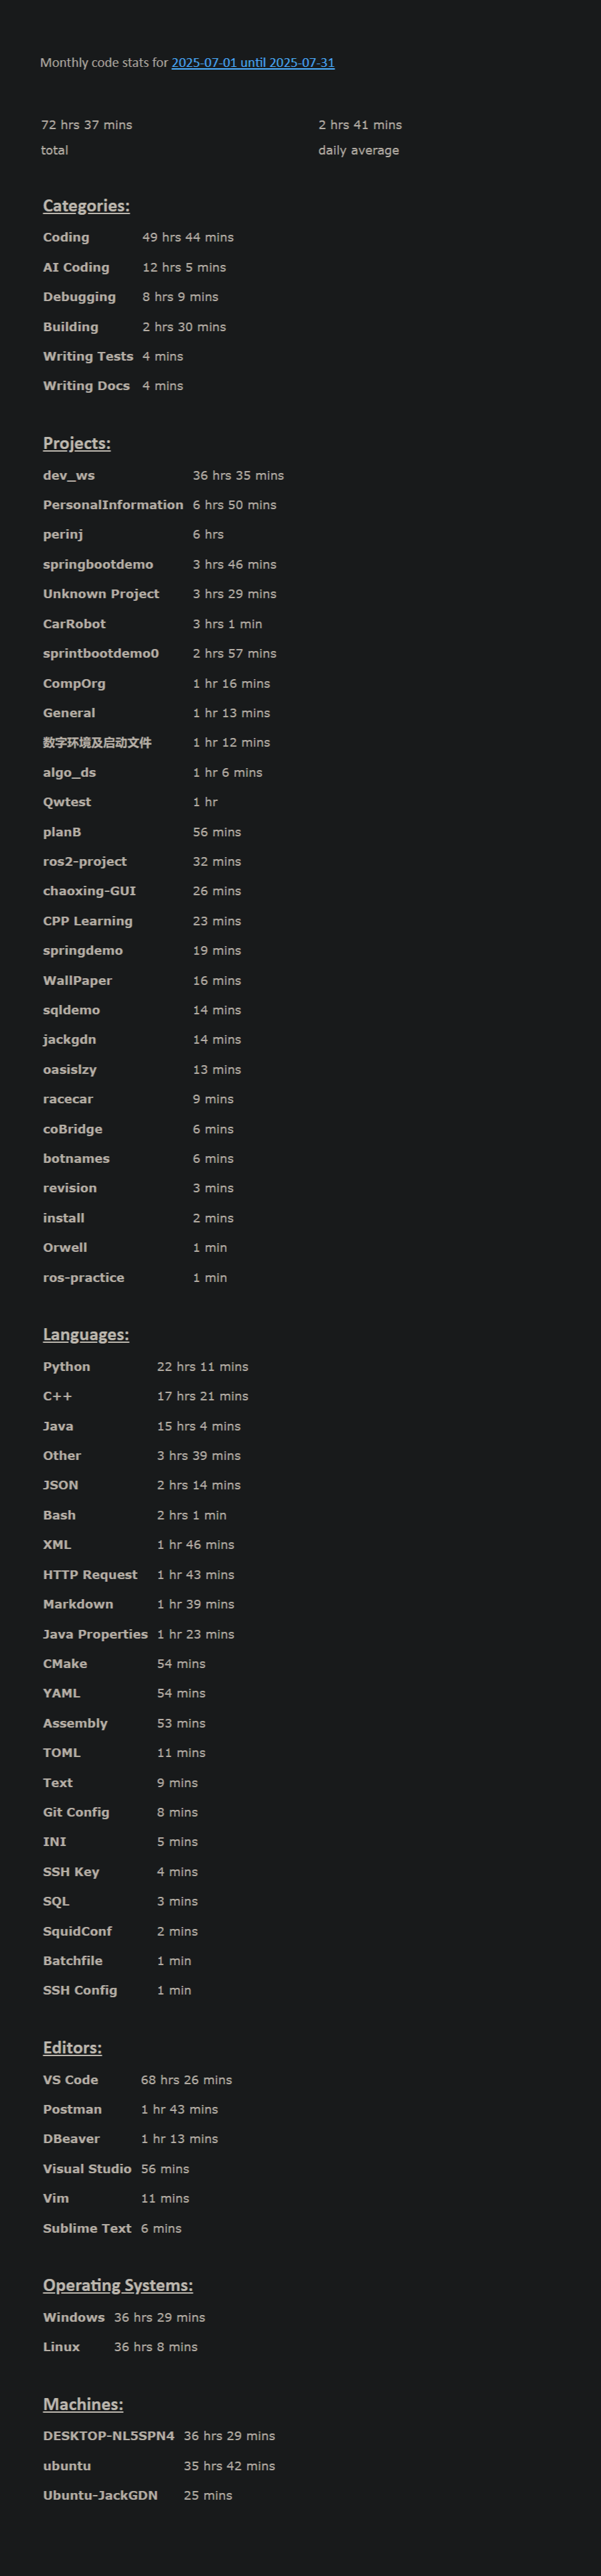Image resolution: width=601 pixels, height=2576 pixels.
Task: Click the Languages section heading
Action: 86,1335
